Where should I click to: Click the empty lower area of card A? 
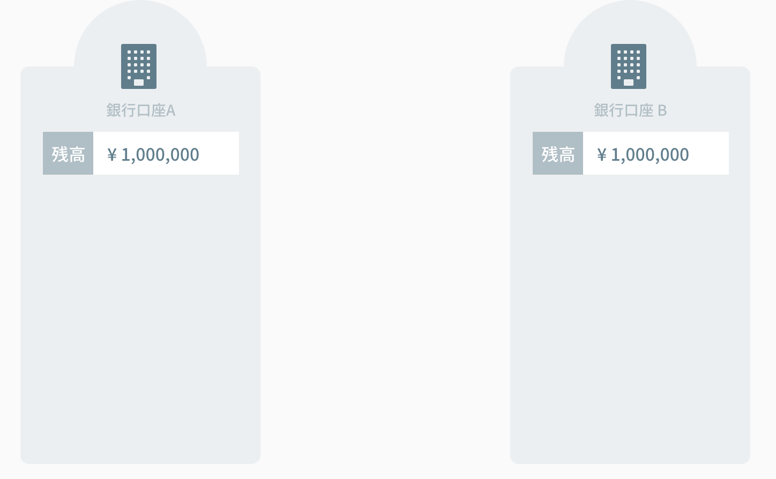coord(140,321)
